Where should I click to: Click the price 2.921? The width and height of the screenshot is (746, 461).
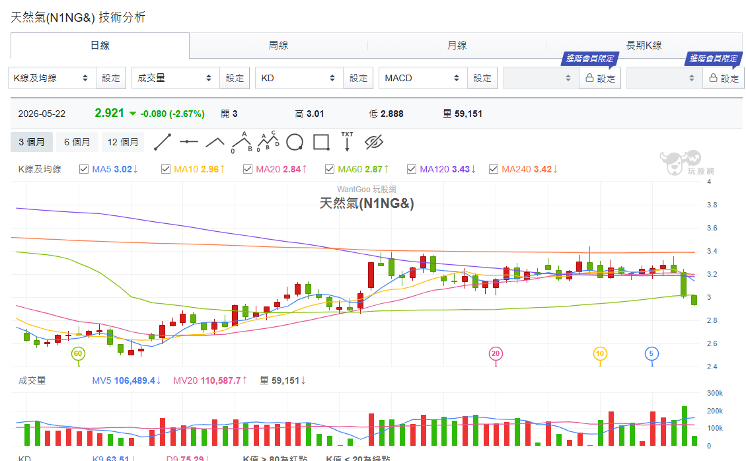tap(110, 113)
